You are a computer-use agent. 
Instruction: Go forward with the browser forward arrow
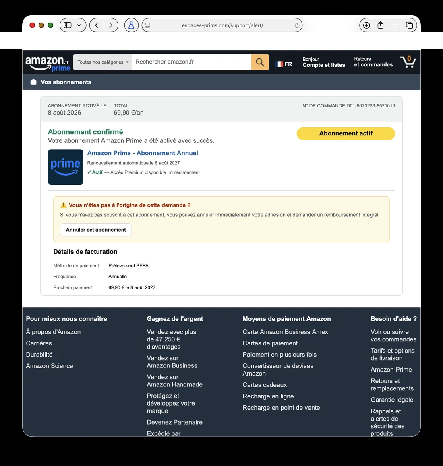pos(111,25)
